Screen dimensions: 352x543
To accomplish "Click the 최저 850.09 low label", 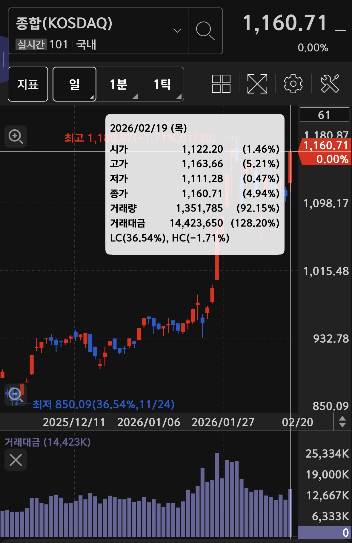I will click(103, 404).
